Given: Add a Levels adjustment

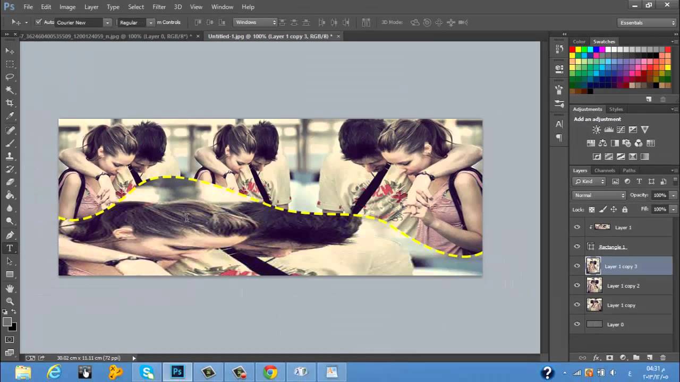Looking at the screenshot, I should 609,129.
